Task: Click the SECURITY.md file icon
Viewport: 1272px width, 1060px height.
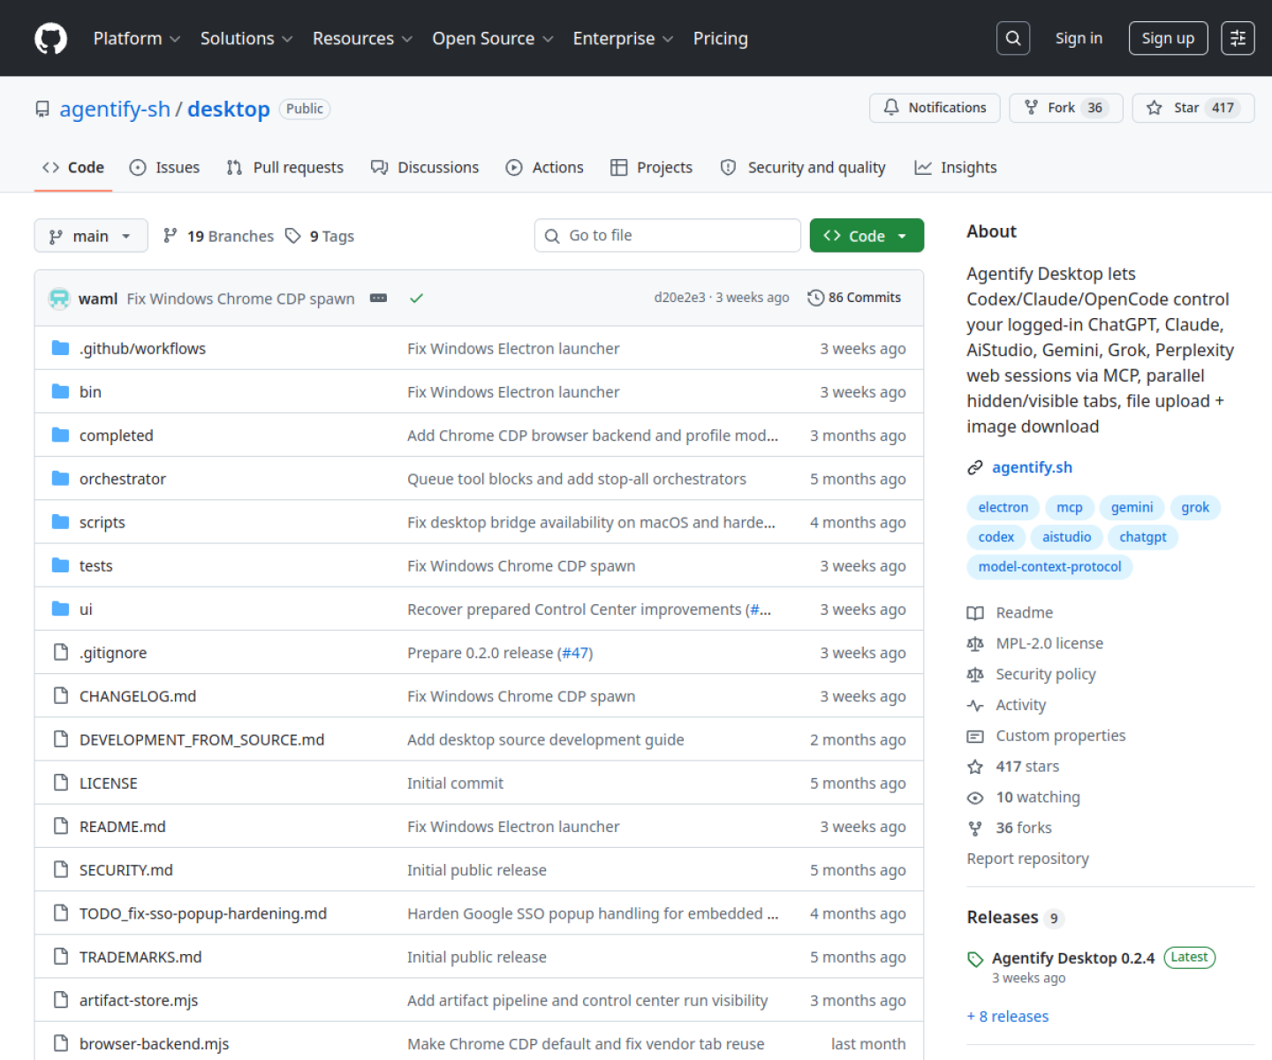Action: (60, 869)
